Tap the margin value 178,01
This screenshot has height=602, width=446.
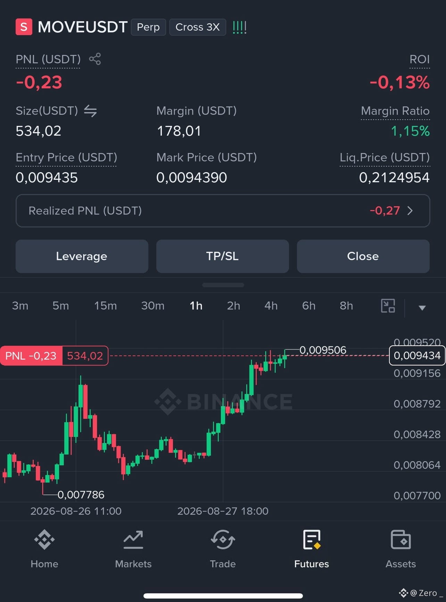pos(179,131)
